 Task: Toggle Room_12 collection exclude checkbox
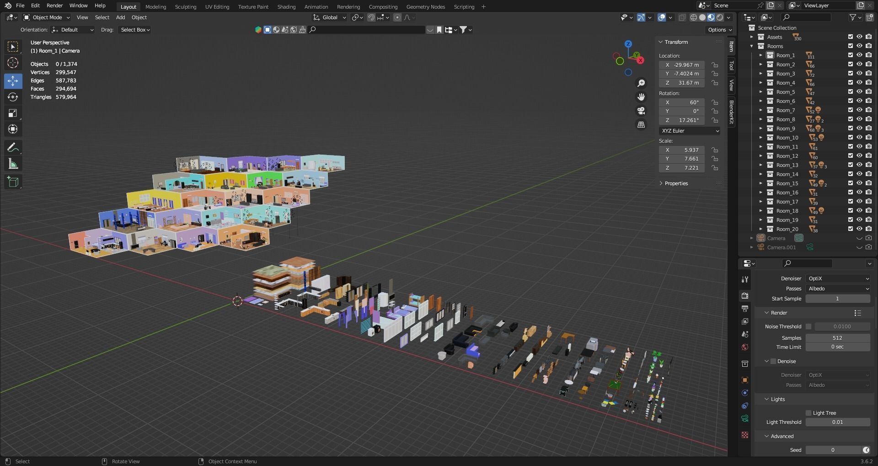click(851, 156)
